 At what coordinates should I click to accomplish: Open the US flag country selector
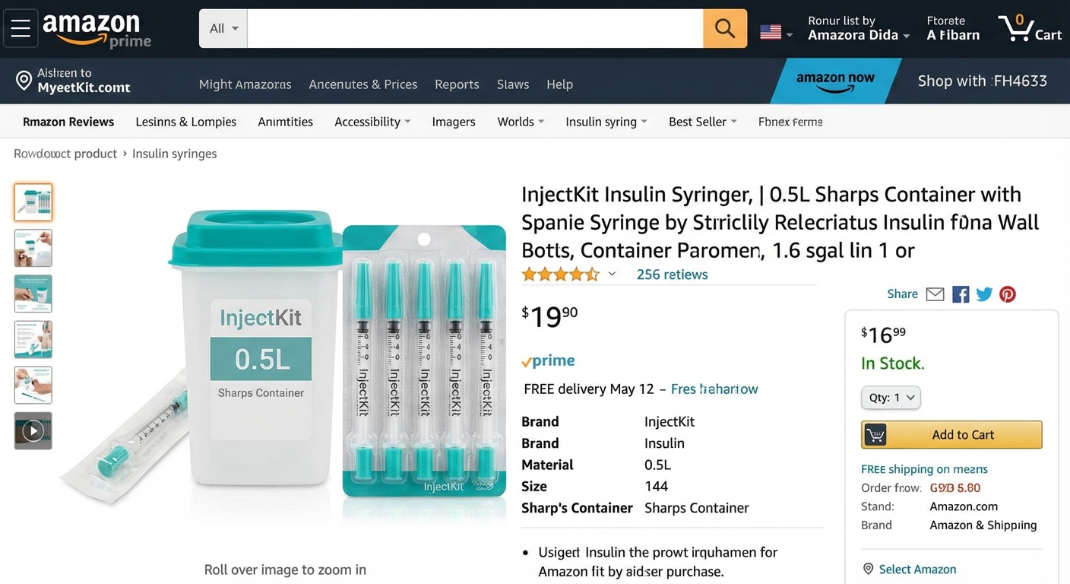(x=775, y=32)
